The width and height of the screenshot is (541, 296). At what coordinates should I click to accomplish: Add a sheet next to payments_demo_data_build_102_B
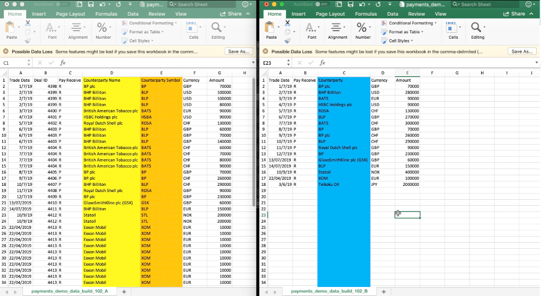pyautogui.click(x=383, y=292)
